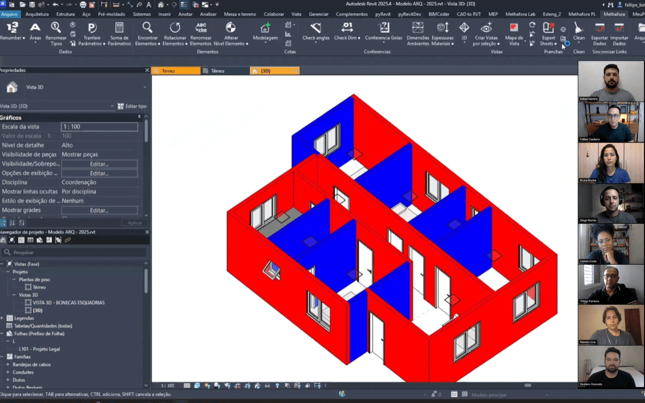This screenshot has height=403, width=645.
Task: Open the Methafora Lab ribbon tab
Action: click(x=520, y=14)
